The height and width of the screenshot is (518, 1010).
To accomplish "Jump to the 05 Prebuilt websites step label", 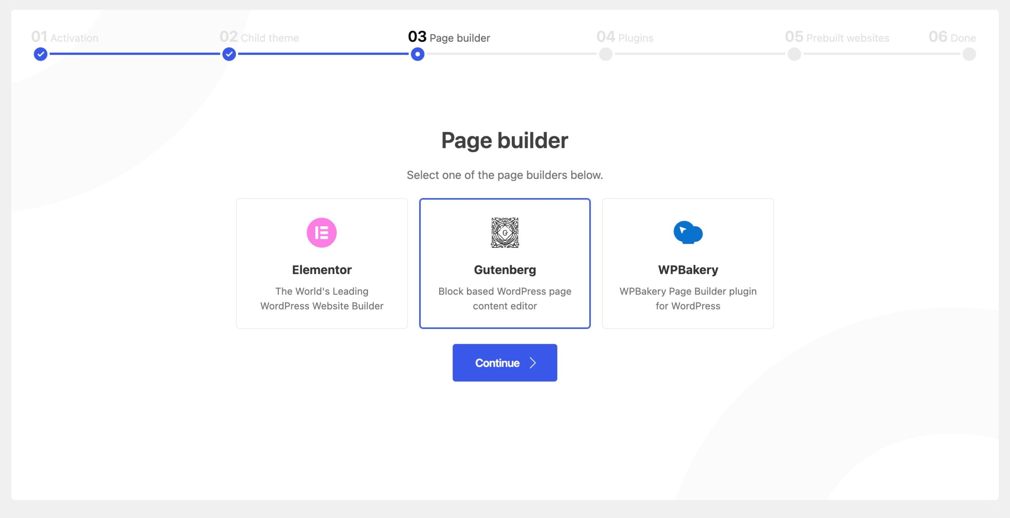I will tap(837, 37).
